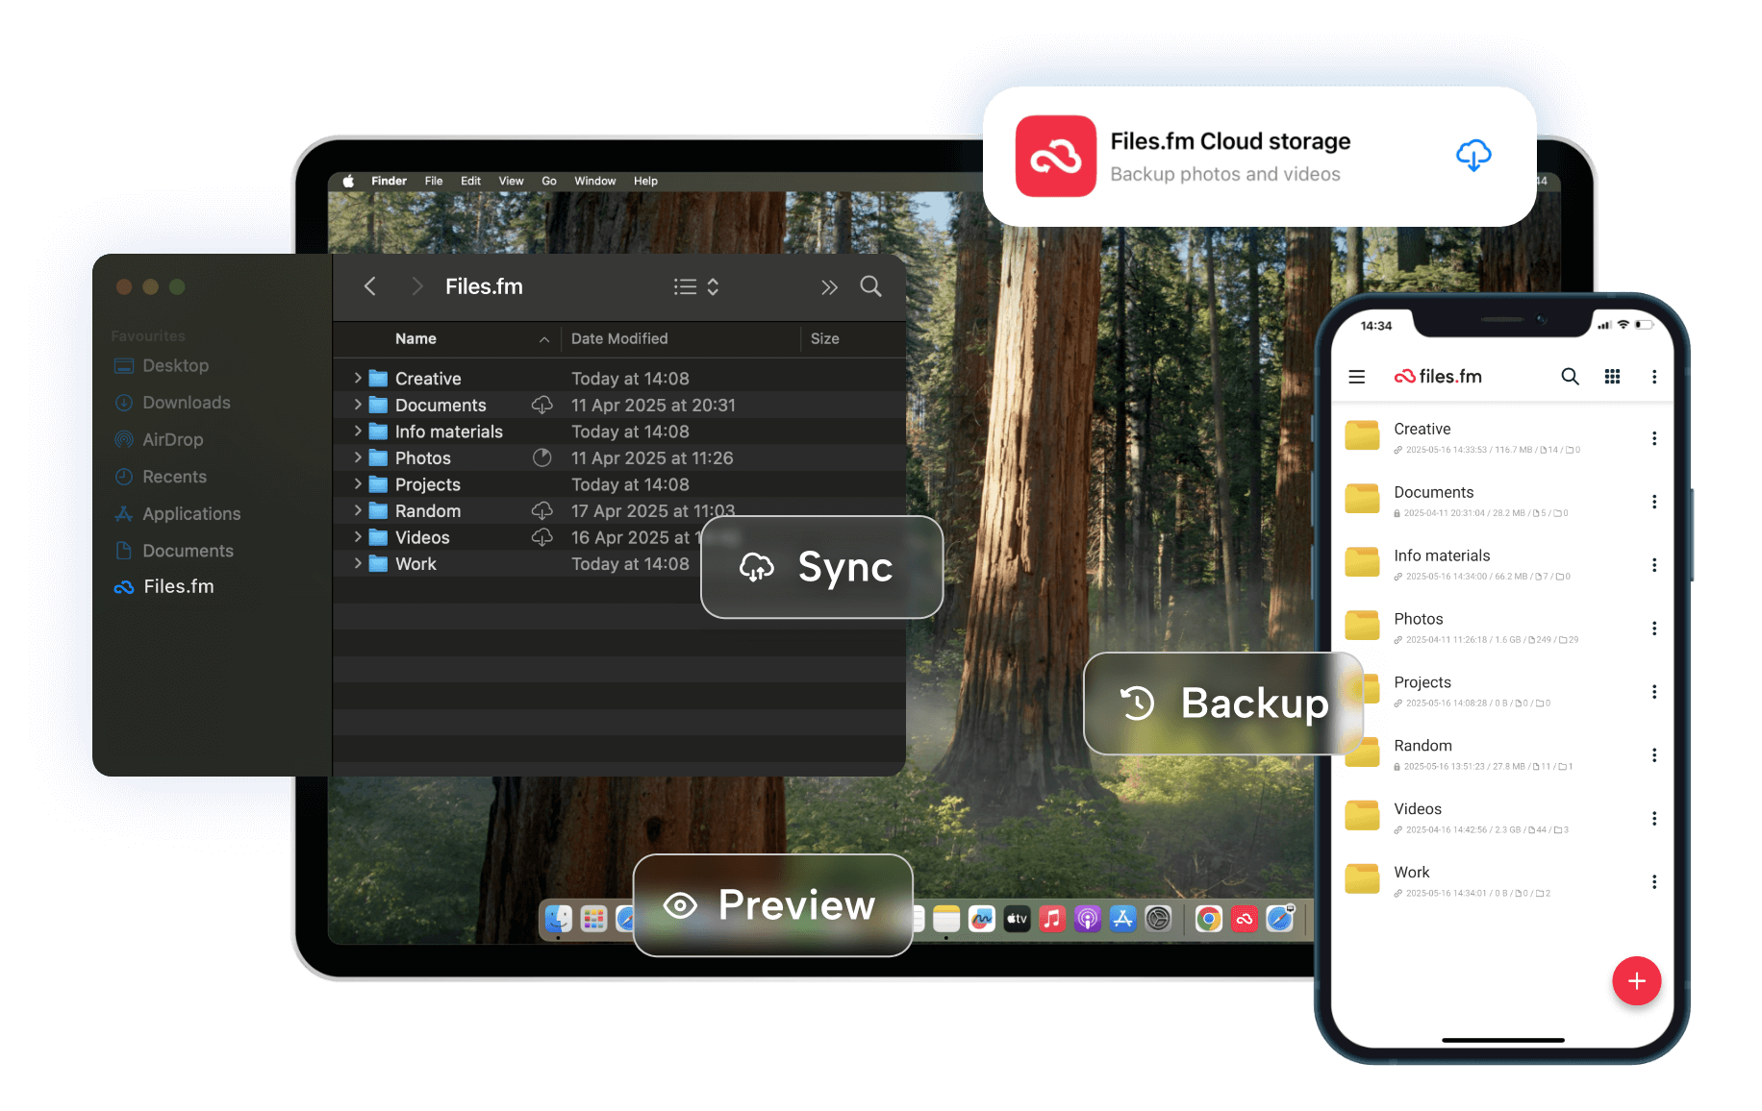
Task: Tap the search icon in mobile app
Action: point(1570,377)
